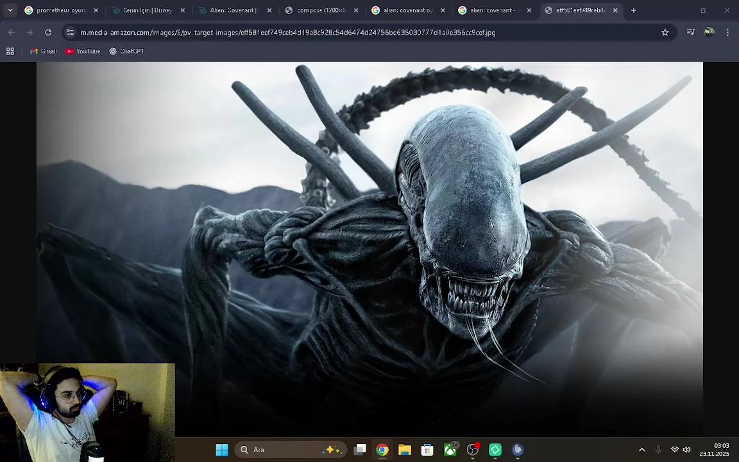Open the Windows Start menu
The width and height of the screenshot is (739, 462).
pyautogui.click(x=222, y=450)
